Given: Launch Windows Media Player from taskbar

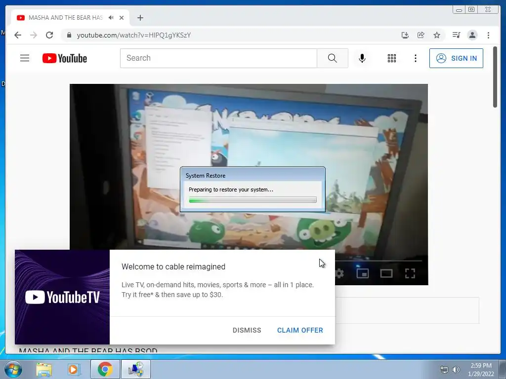Looking at the screenshot, I should click(x=73, y=370).
